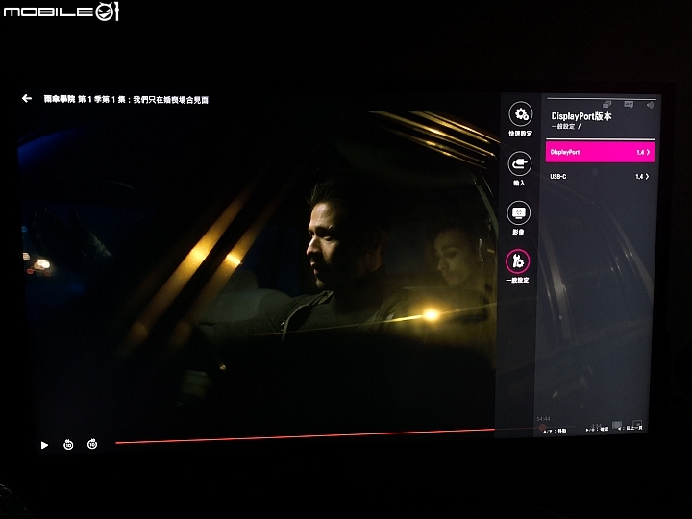Play the video with the play button
The width and height of the screenshot is (692, 519).
click(44, 445)
